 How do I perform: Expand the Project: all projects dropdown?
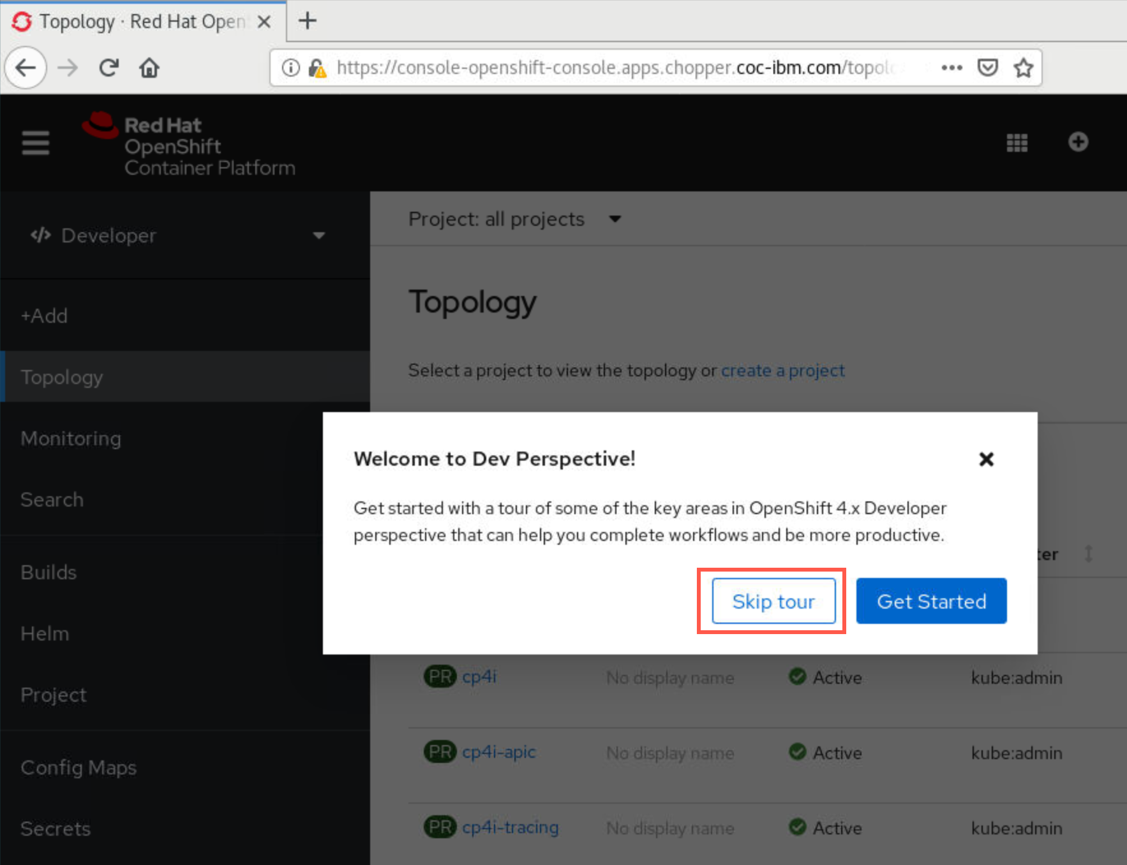[515, 219]
